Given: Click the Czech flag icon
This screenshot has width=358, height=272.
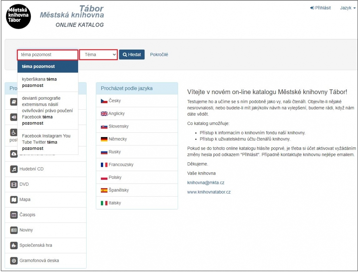Looking at the screenshot, I should [x=104, y=101].
